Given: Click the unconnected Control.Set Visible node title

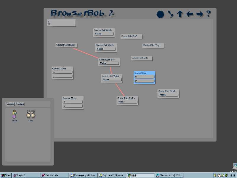Looking at the screenshot, I should pos(103,30).
